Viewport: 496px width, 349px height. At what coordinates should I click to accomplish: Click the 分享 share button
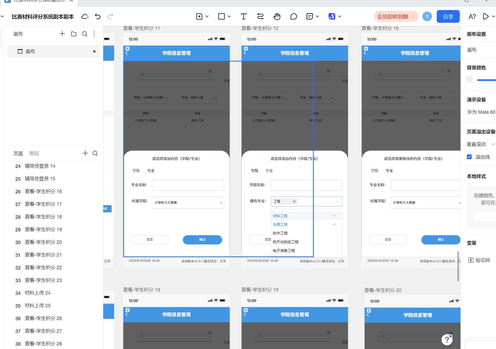pos(448,17)
